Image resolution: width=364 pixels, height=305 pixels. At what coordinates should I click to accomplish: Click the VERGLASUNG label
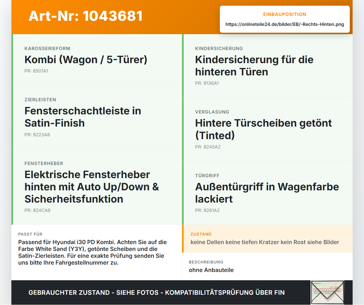coord(212,112)
